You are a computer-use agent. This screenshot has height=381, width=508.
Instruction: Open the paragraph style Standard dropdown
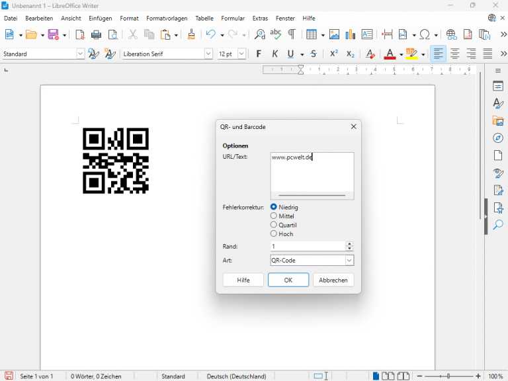tap(80, 54)
